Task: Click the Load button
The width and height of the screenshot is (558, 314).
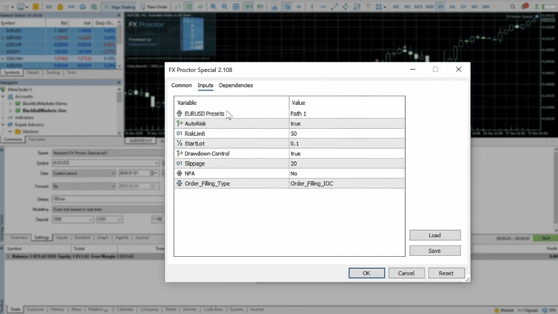Action: coord(435,235)
